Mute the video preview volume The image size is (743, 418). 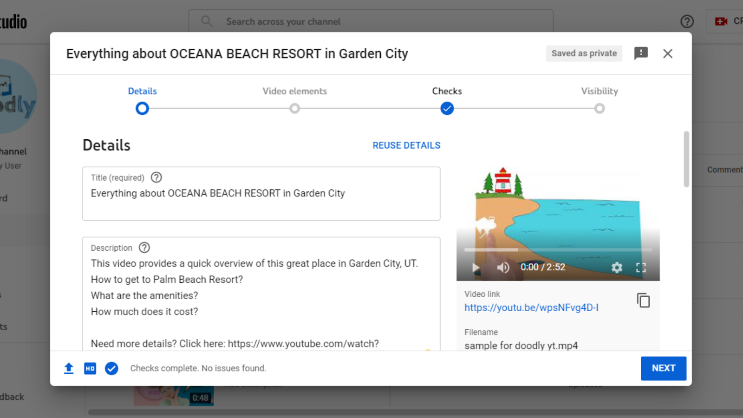503,268
